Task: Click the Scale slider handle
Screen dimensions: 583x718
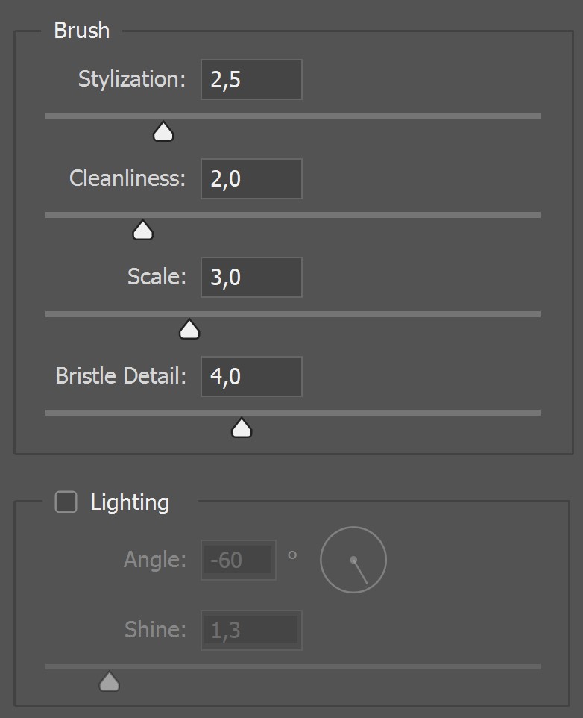Action: [x=189, y=330]
